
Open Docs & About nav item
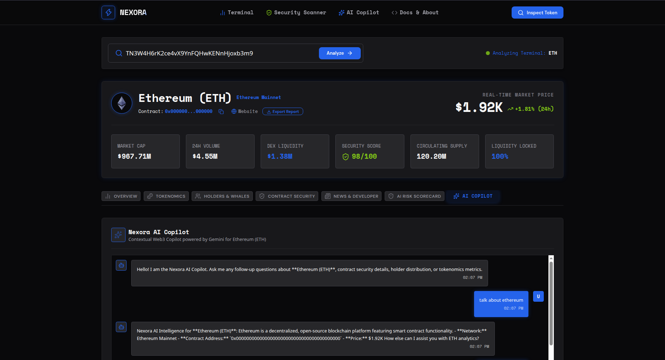click(415, 13)
